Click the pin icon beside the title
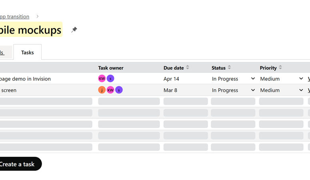310x180 pixels. [x=74, y=30]
